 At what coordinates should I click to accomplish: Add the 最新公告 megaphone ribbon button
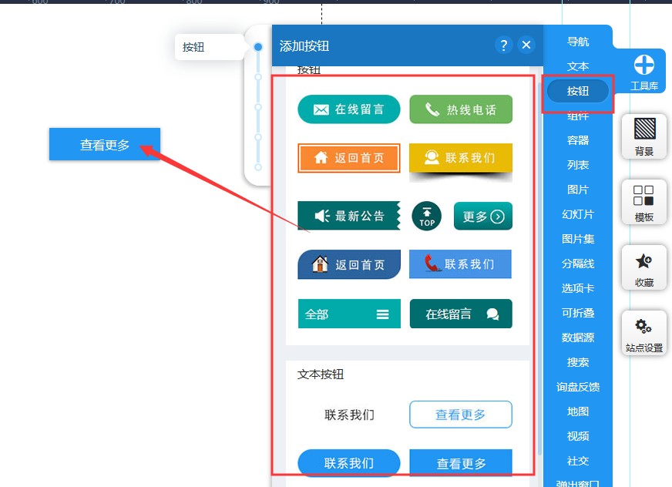point(349,216)
